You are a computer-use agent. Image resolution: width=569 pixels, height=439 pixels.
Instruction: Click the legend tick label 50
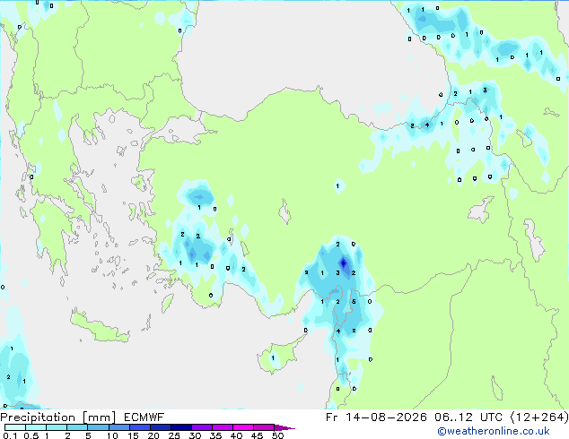(x=277, y=435)
